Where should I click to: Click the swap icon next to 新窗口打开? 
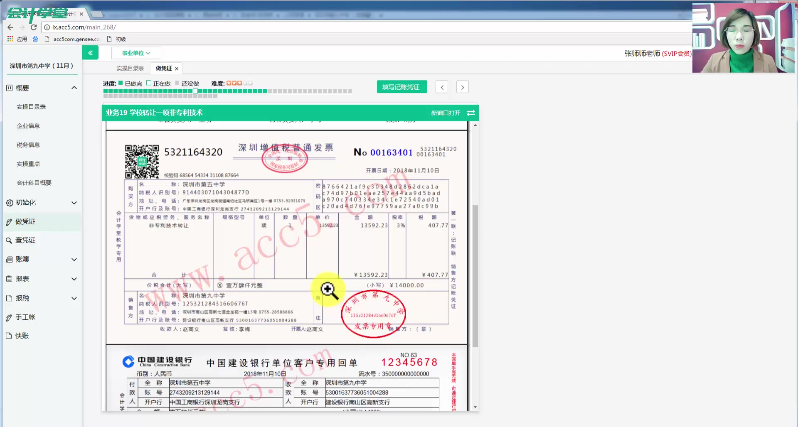pyautogui.click(x=471, y=113)
